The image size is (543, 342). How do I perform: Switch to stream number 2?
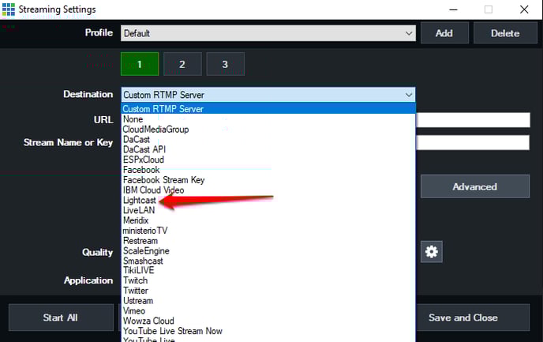pyautogui.click(x=182, y=64)
